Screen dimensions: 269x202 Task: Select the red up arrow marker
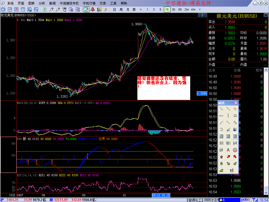coord(221,157)
